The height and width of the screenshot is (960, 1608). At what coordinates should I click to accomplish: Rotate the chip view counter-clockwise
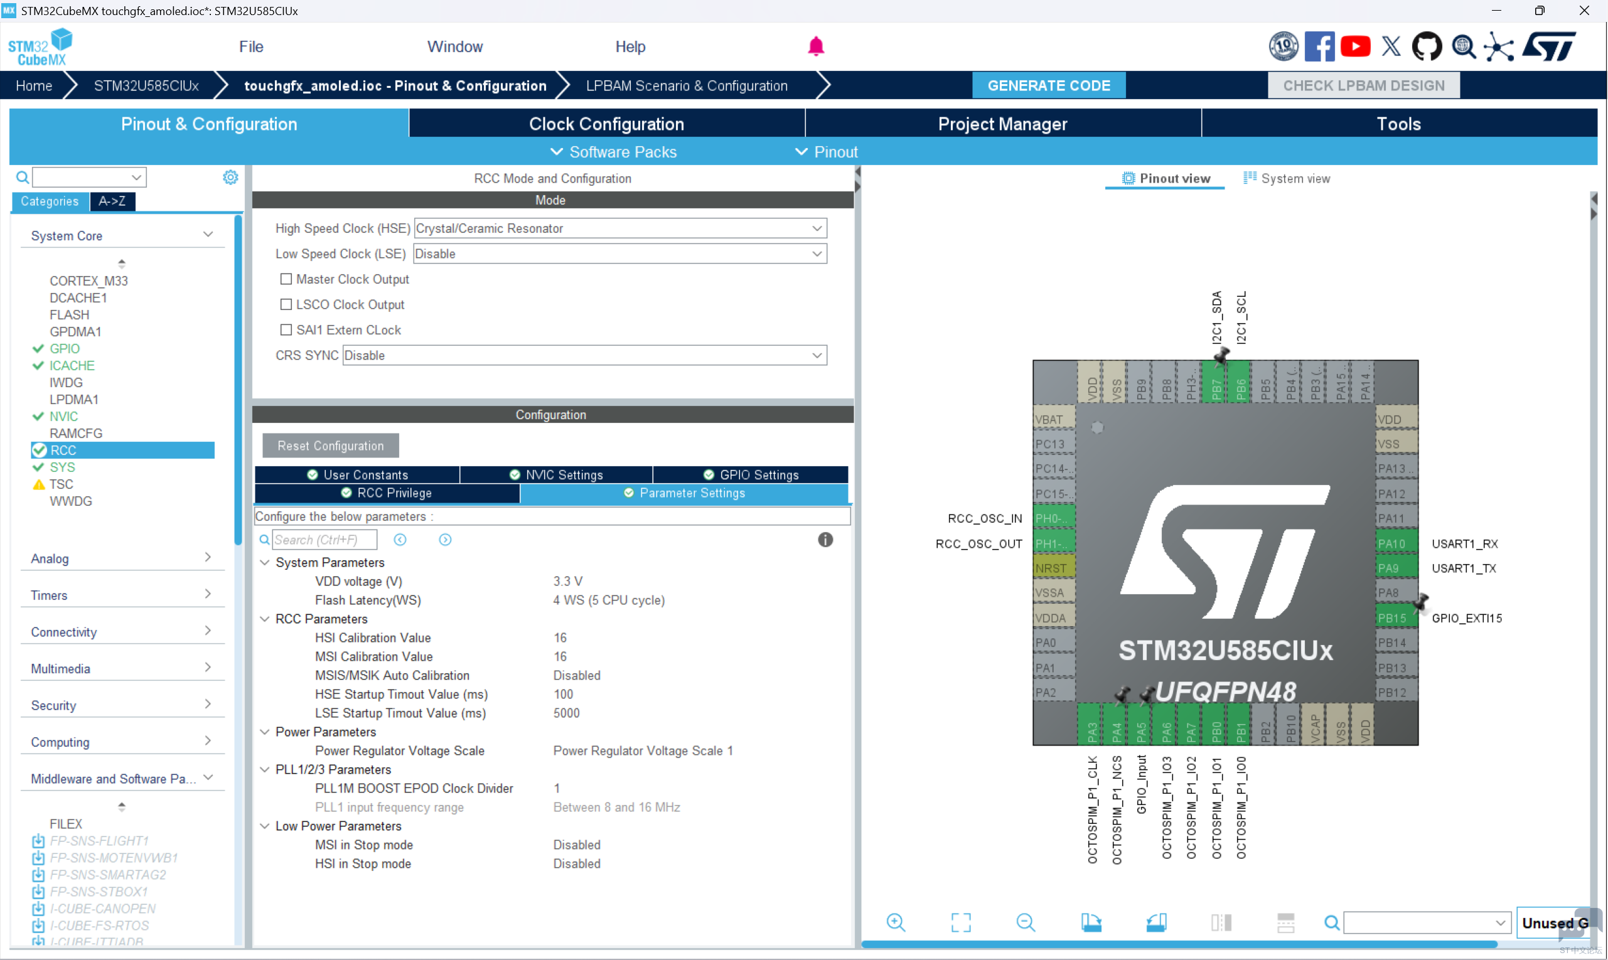(x=1155, y=922)
